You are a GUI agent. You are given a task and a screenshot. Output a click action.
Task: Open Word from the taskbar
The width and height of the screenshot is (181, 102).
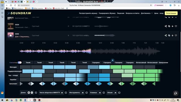pos(25,100)
